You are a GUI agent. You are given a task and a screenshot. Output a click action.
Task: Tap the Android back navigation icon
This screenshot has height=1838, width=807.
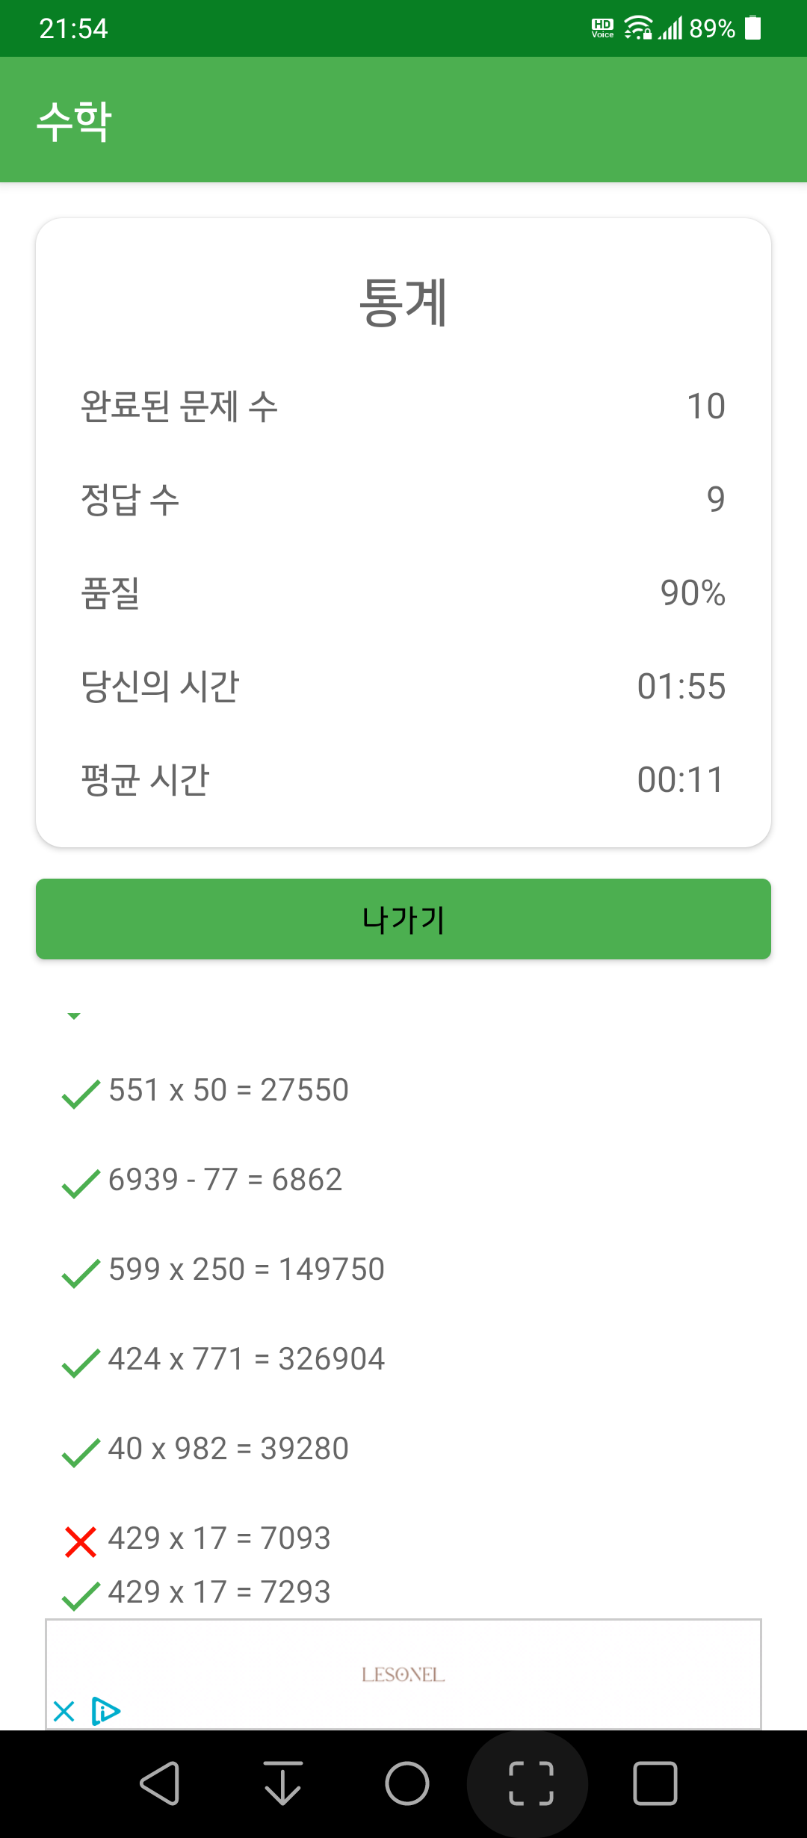pos(160,1783)
